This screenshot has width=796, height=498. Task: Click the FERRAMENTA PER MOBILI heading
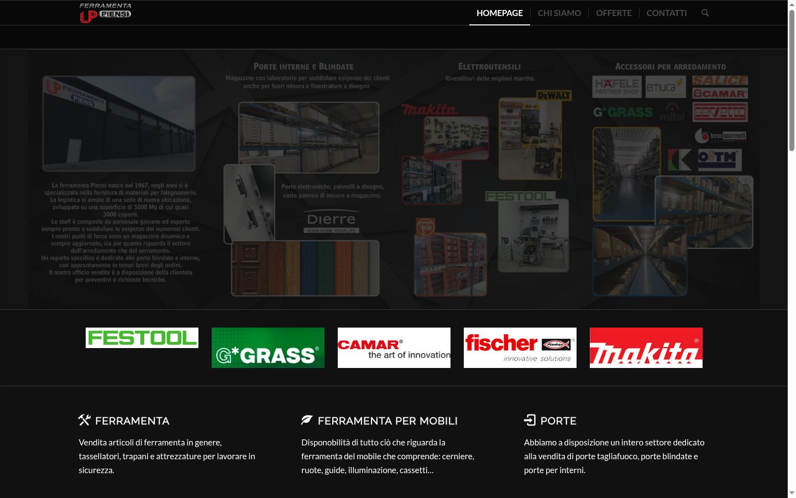(387, 421)
